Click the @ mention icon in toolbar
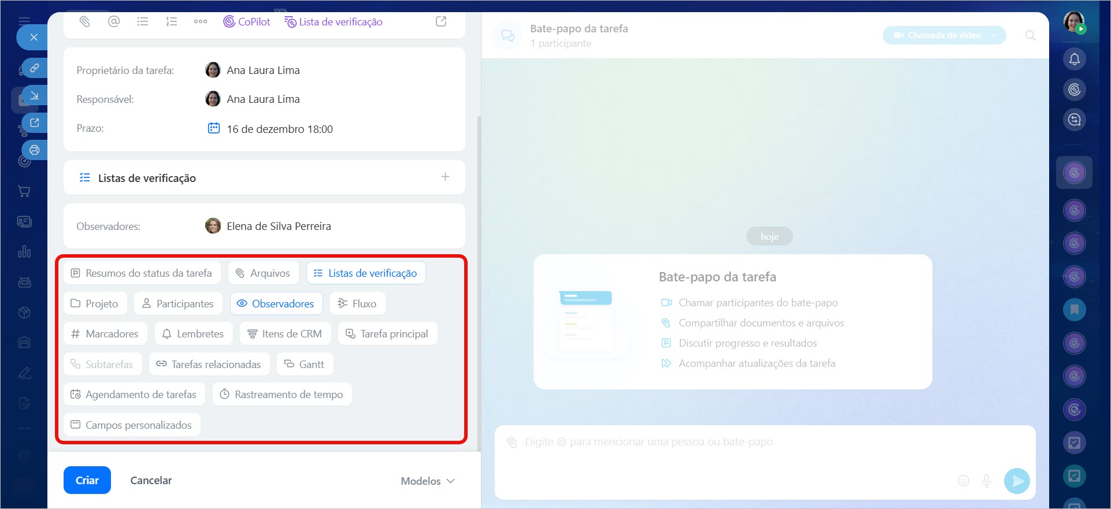 pyautogui.click(x=114, y=22)
